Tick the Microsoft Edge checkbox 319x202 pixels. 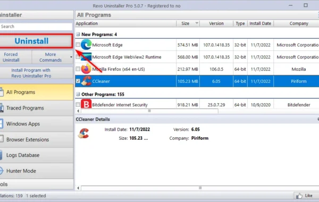tap(78, 45)
